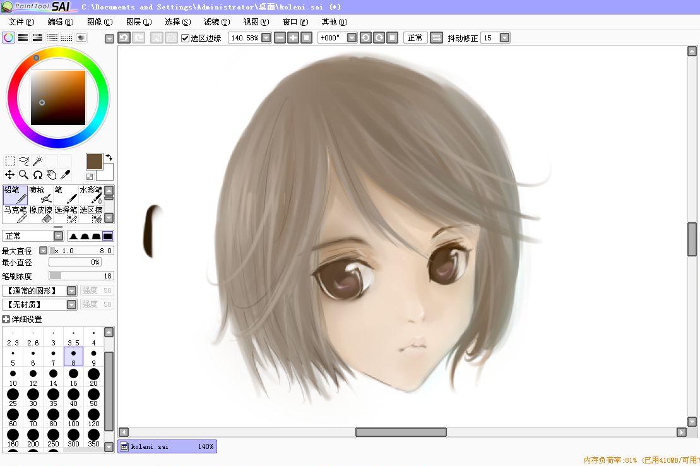
Task: Toggle the color wheel panel button
Action: [x=8, y=38]
